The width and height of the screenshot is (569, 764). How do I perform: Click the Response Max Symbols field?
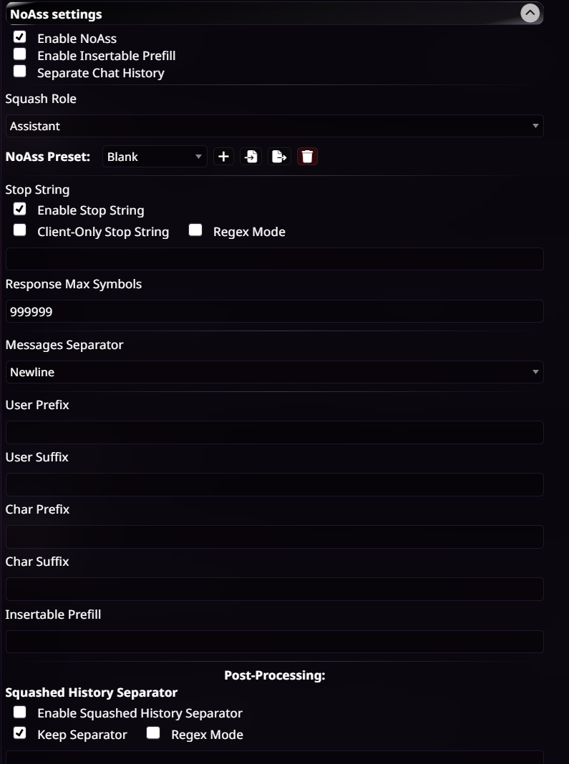click(x=275, y=311)
